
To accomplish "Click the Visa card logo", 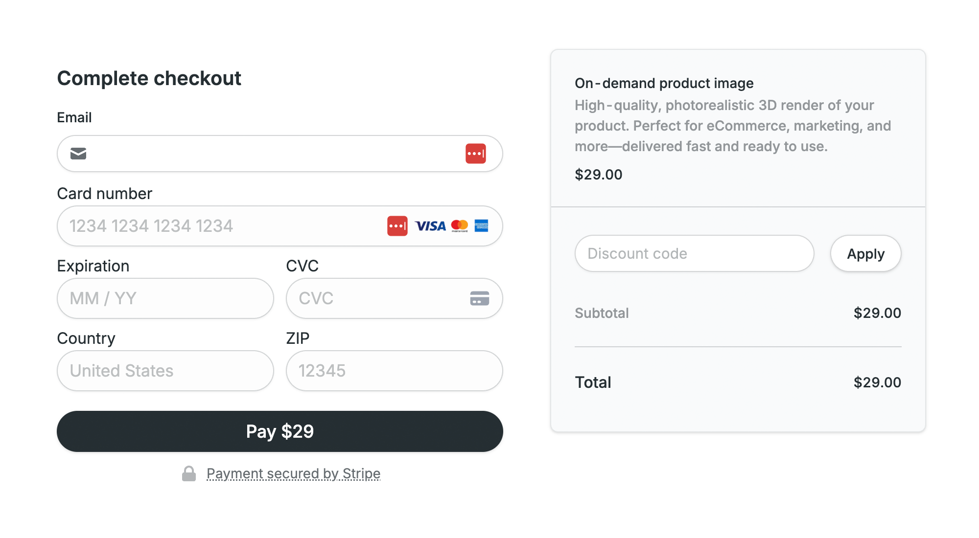I will [430, 226].
